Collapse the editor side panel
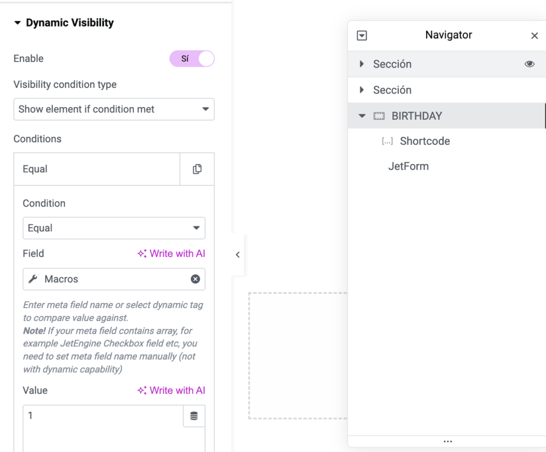The height and width of the screenshot is (452, 546). pyautogui.click(x=238, y=254)
